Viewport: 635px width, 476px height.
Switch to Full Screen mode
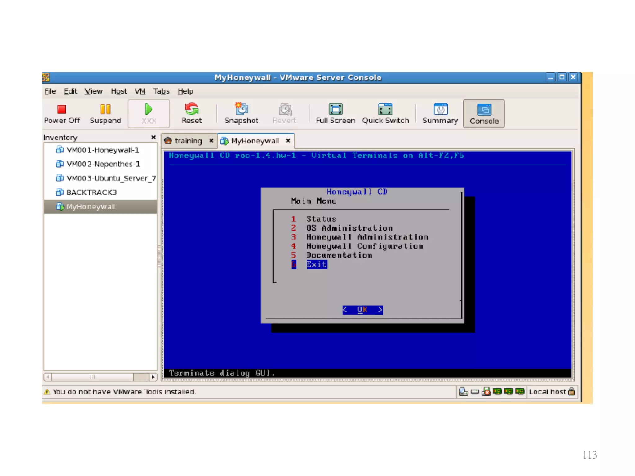(335, 109)
